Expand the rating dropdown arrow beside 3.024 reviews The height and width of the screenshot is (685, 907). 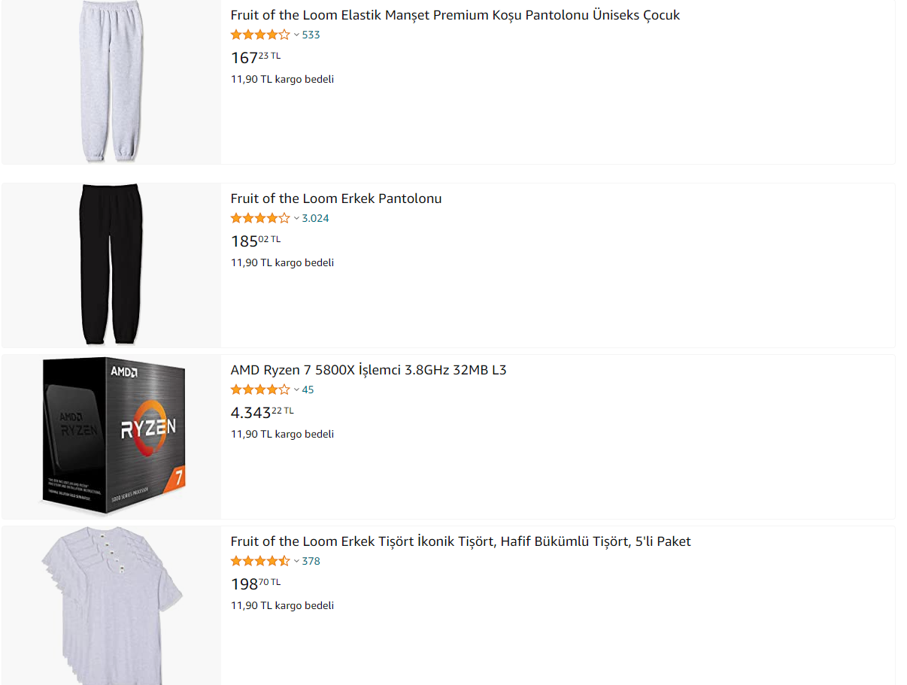coord(296,218)
